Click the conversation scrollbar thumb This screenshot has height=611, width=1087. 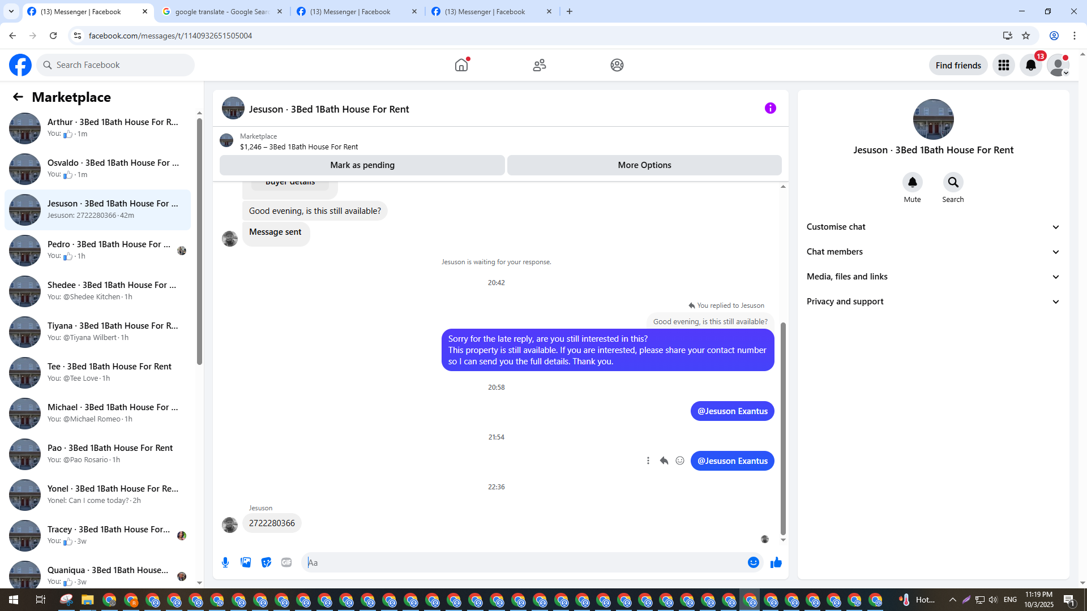click(784, 428)
